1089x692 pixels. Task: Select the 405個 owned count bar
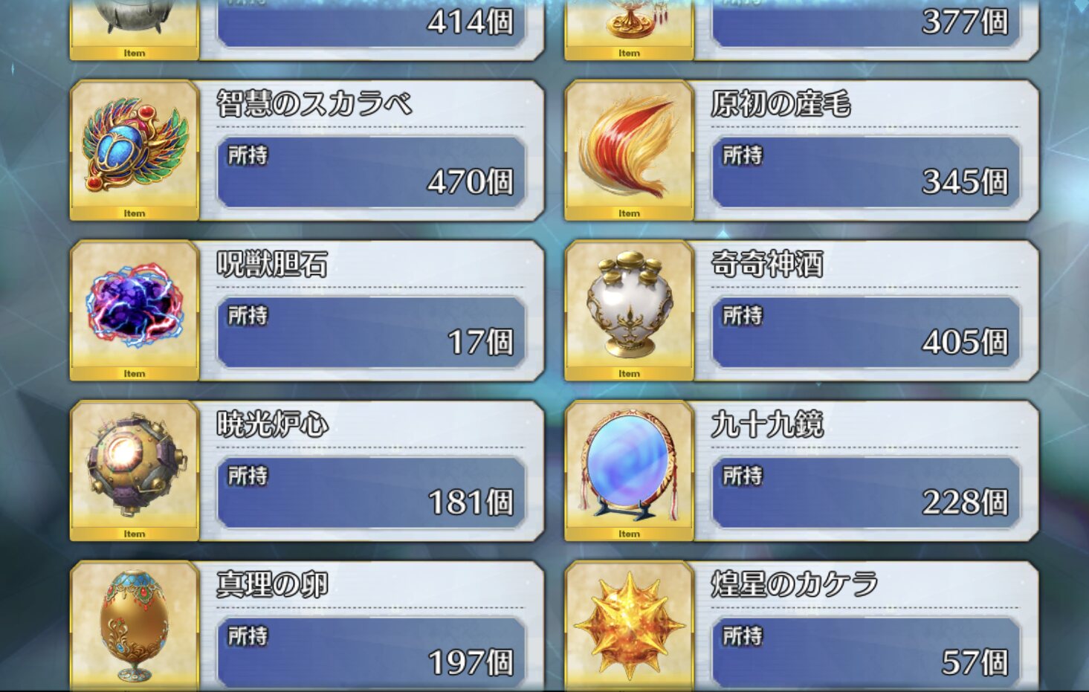click(x=866, y=333)
